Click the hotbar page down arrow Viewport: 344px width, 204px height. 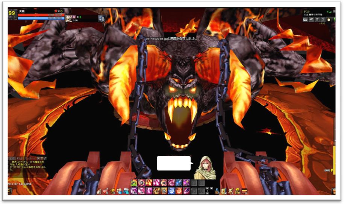click(207, 193)
